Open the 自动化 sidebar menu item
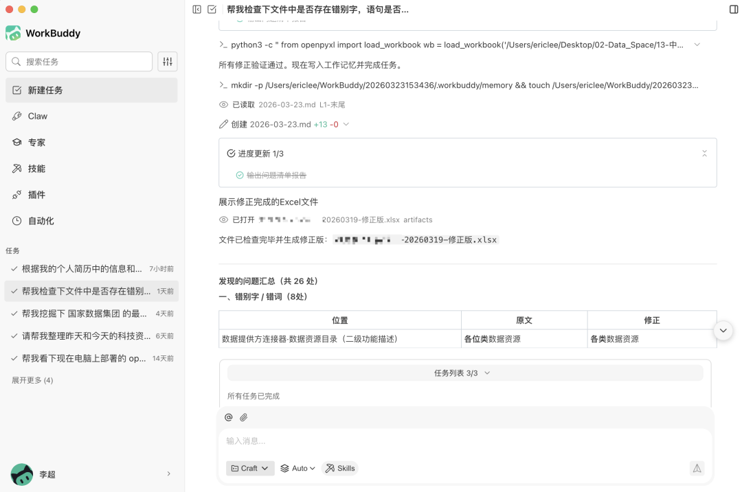This screenshot has width=742, height=492. 41,221
